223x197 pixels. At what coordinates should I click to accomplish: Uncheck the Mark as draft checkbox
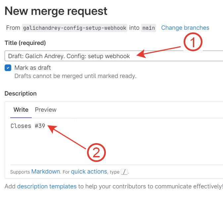click(8, 68)
